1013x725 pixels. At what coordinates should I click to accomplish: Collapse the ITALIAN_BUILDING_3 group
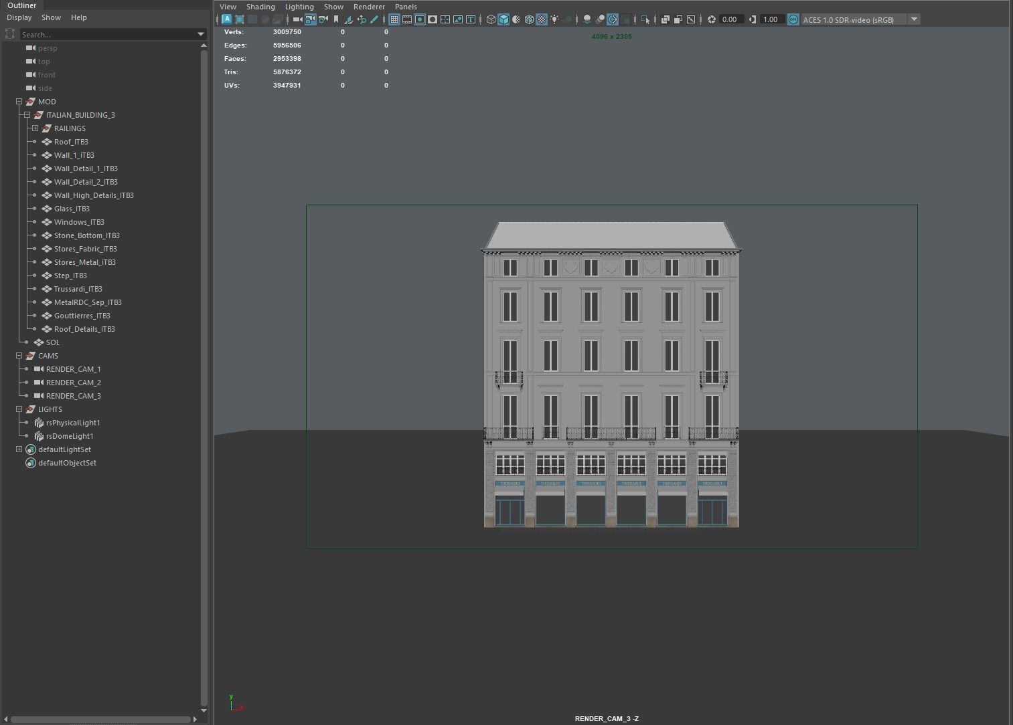click(x=27, y=115)
